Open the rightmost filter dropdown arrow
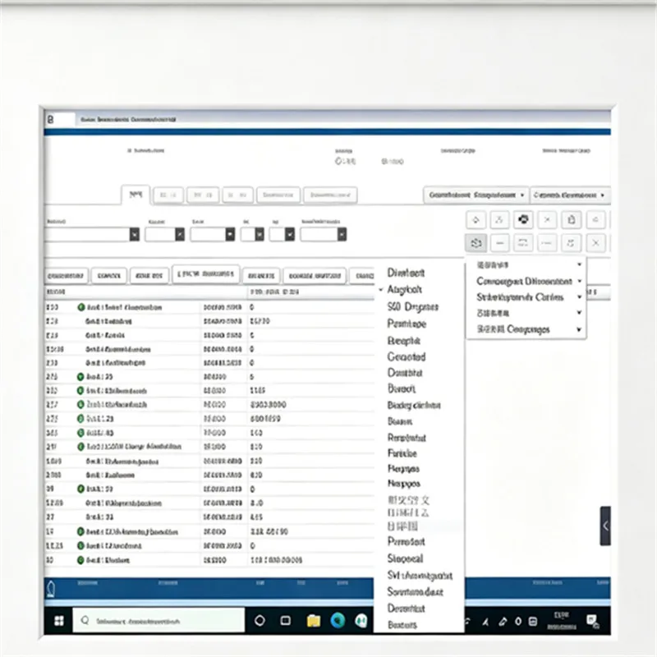657x657 pixels. tap(342, 234)
